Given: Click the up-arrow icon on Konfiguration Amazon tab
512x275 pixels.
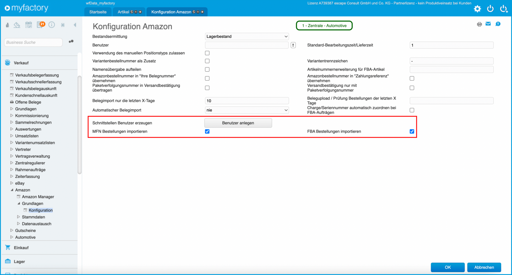Looking at the screenshot, I should pos(198,12).
